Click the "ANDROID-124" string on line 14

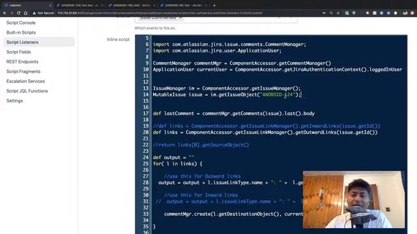pos(278,95)
